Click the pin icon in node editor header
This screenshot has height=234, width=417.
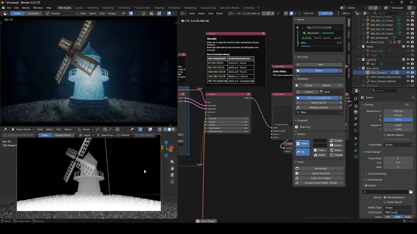click(x=278, y=13)
